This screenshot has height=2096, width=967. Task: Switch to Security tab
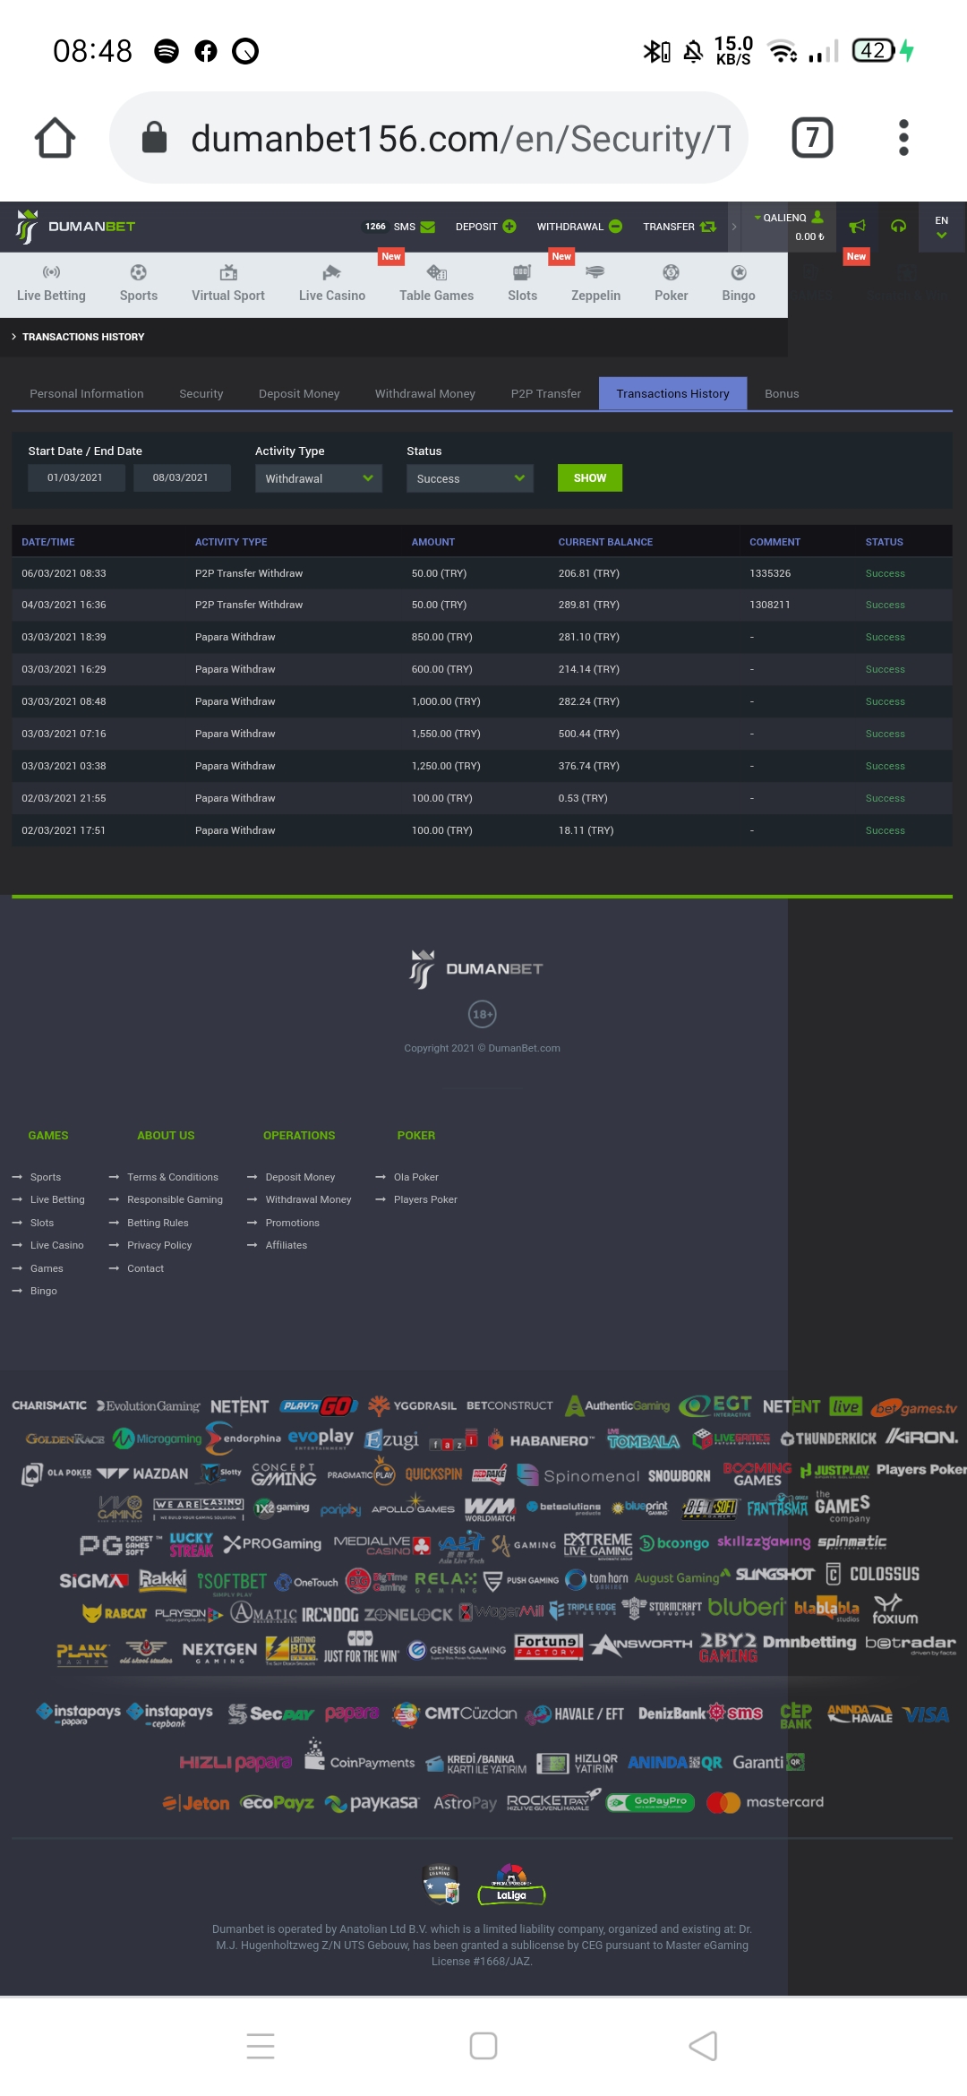point(201,393)
